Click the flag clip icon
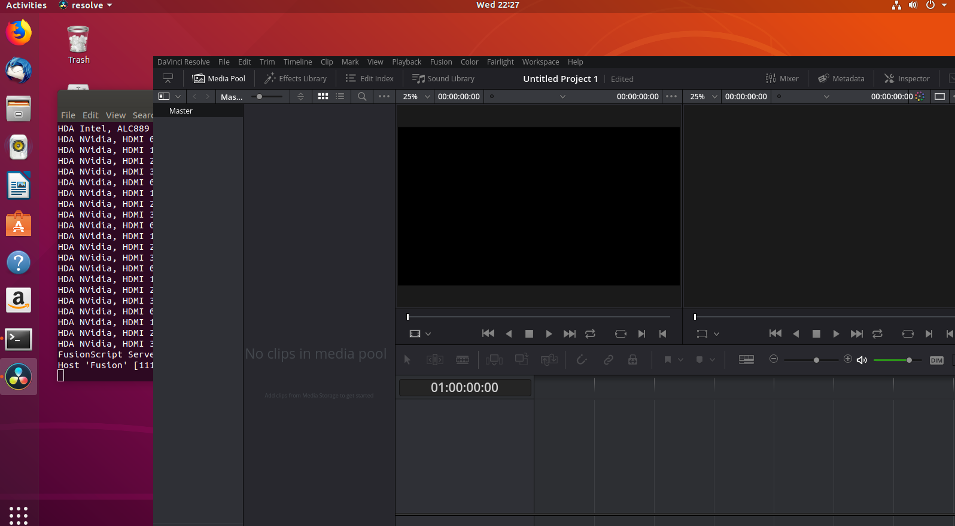The image size is (955, 526). (667, 359)
